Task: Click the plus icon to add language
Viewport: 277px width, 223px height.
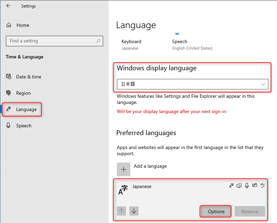Action: [x=124, y=169]
